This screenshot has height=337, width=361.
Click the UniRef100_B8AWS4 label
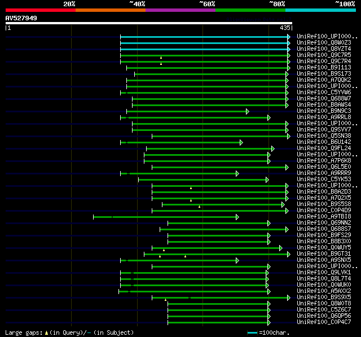324,105
